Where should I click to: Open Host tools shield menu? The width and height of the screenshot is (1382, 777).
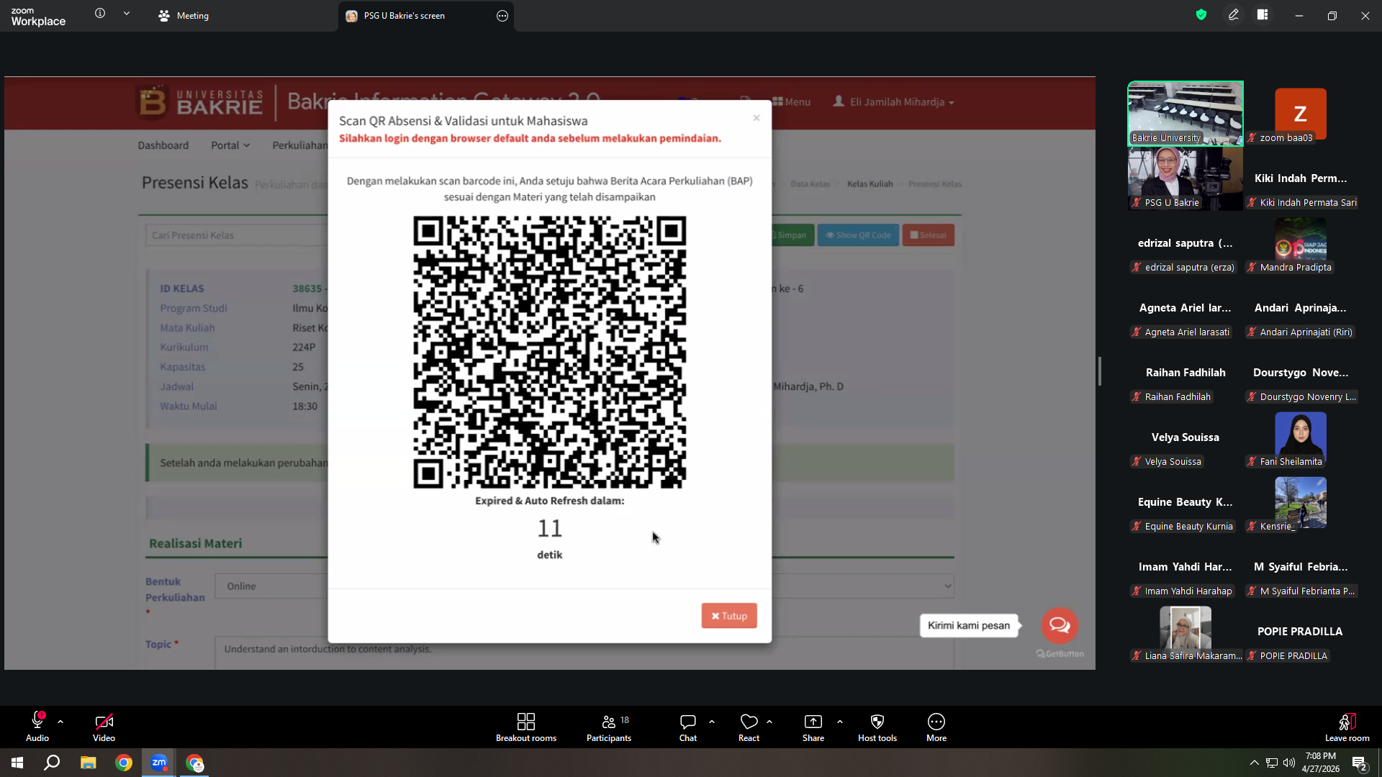coord(877,727)
